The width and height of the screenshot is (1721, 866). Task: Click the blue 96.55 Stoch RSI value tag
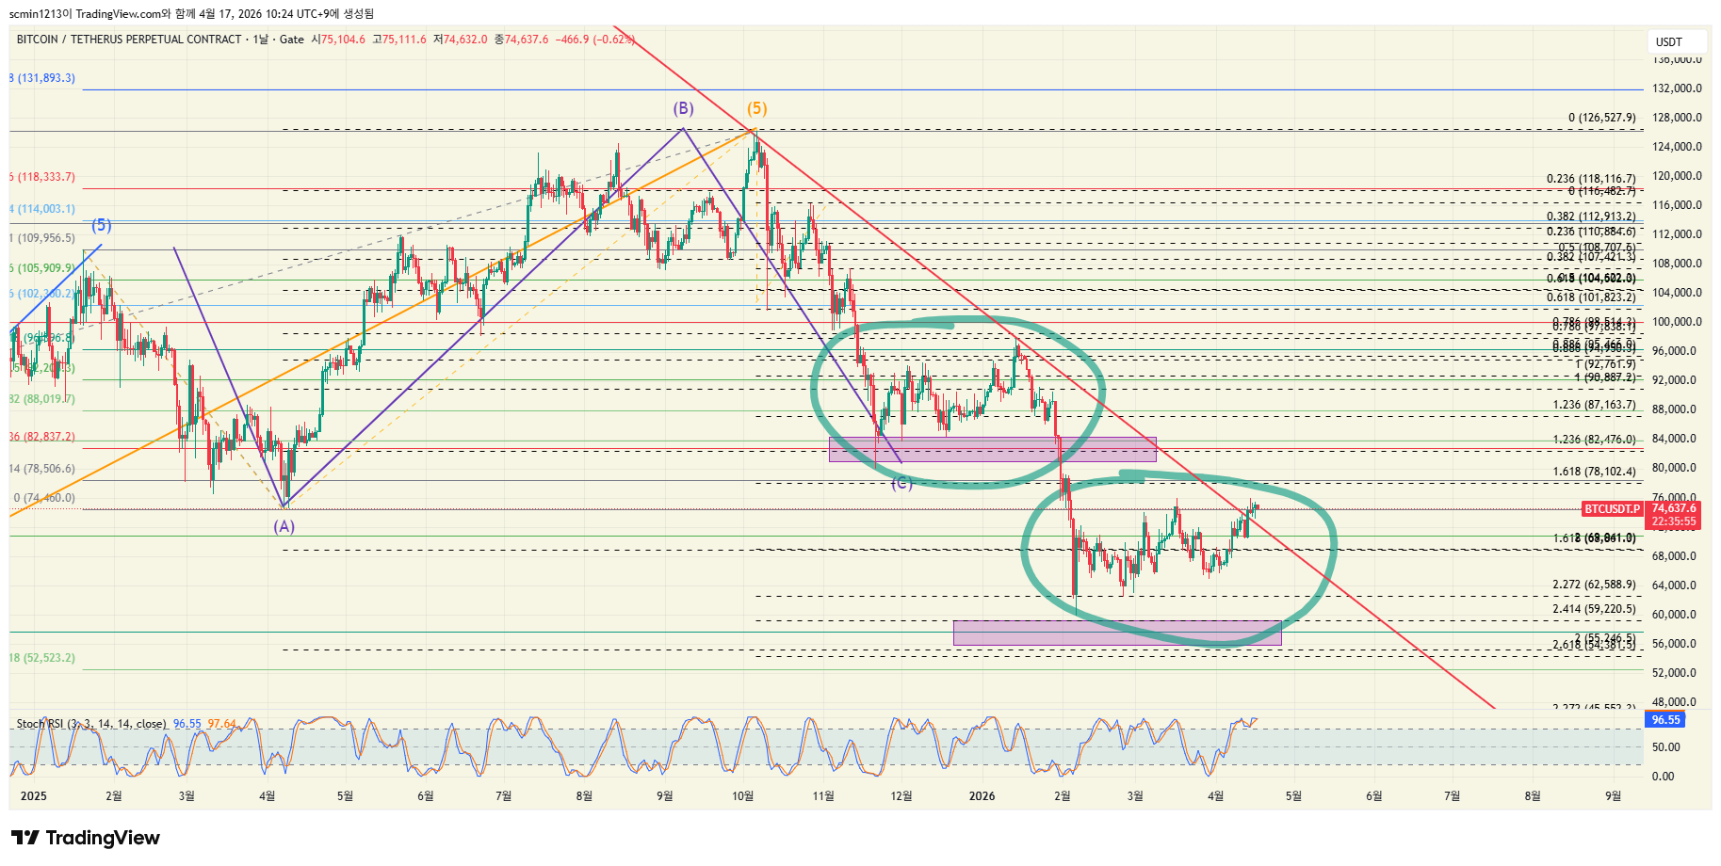[1665, 720]
